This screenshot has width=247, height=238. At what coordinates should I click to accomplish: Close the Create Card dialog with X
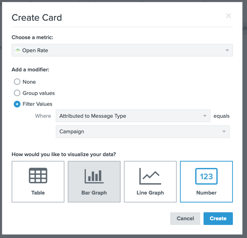click(229, 16)
